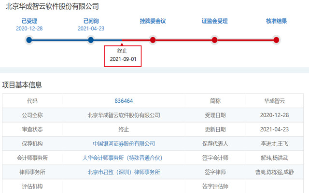The height and width of the screenshot is (193, 309).
Task: Click the full company name table cell
Action: tap(124, 115)
